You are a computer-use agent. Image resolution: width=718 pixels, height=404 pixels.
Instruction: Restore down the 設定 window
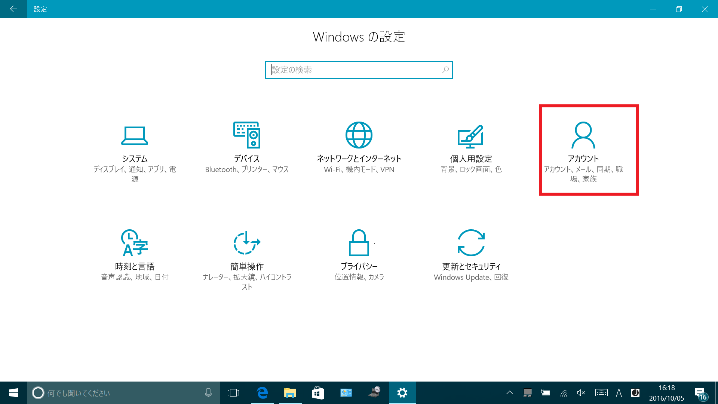click(679, 9)
